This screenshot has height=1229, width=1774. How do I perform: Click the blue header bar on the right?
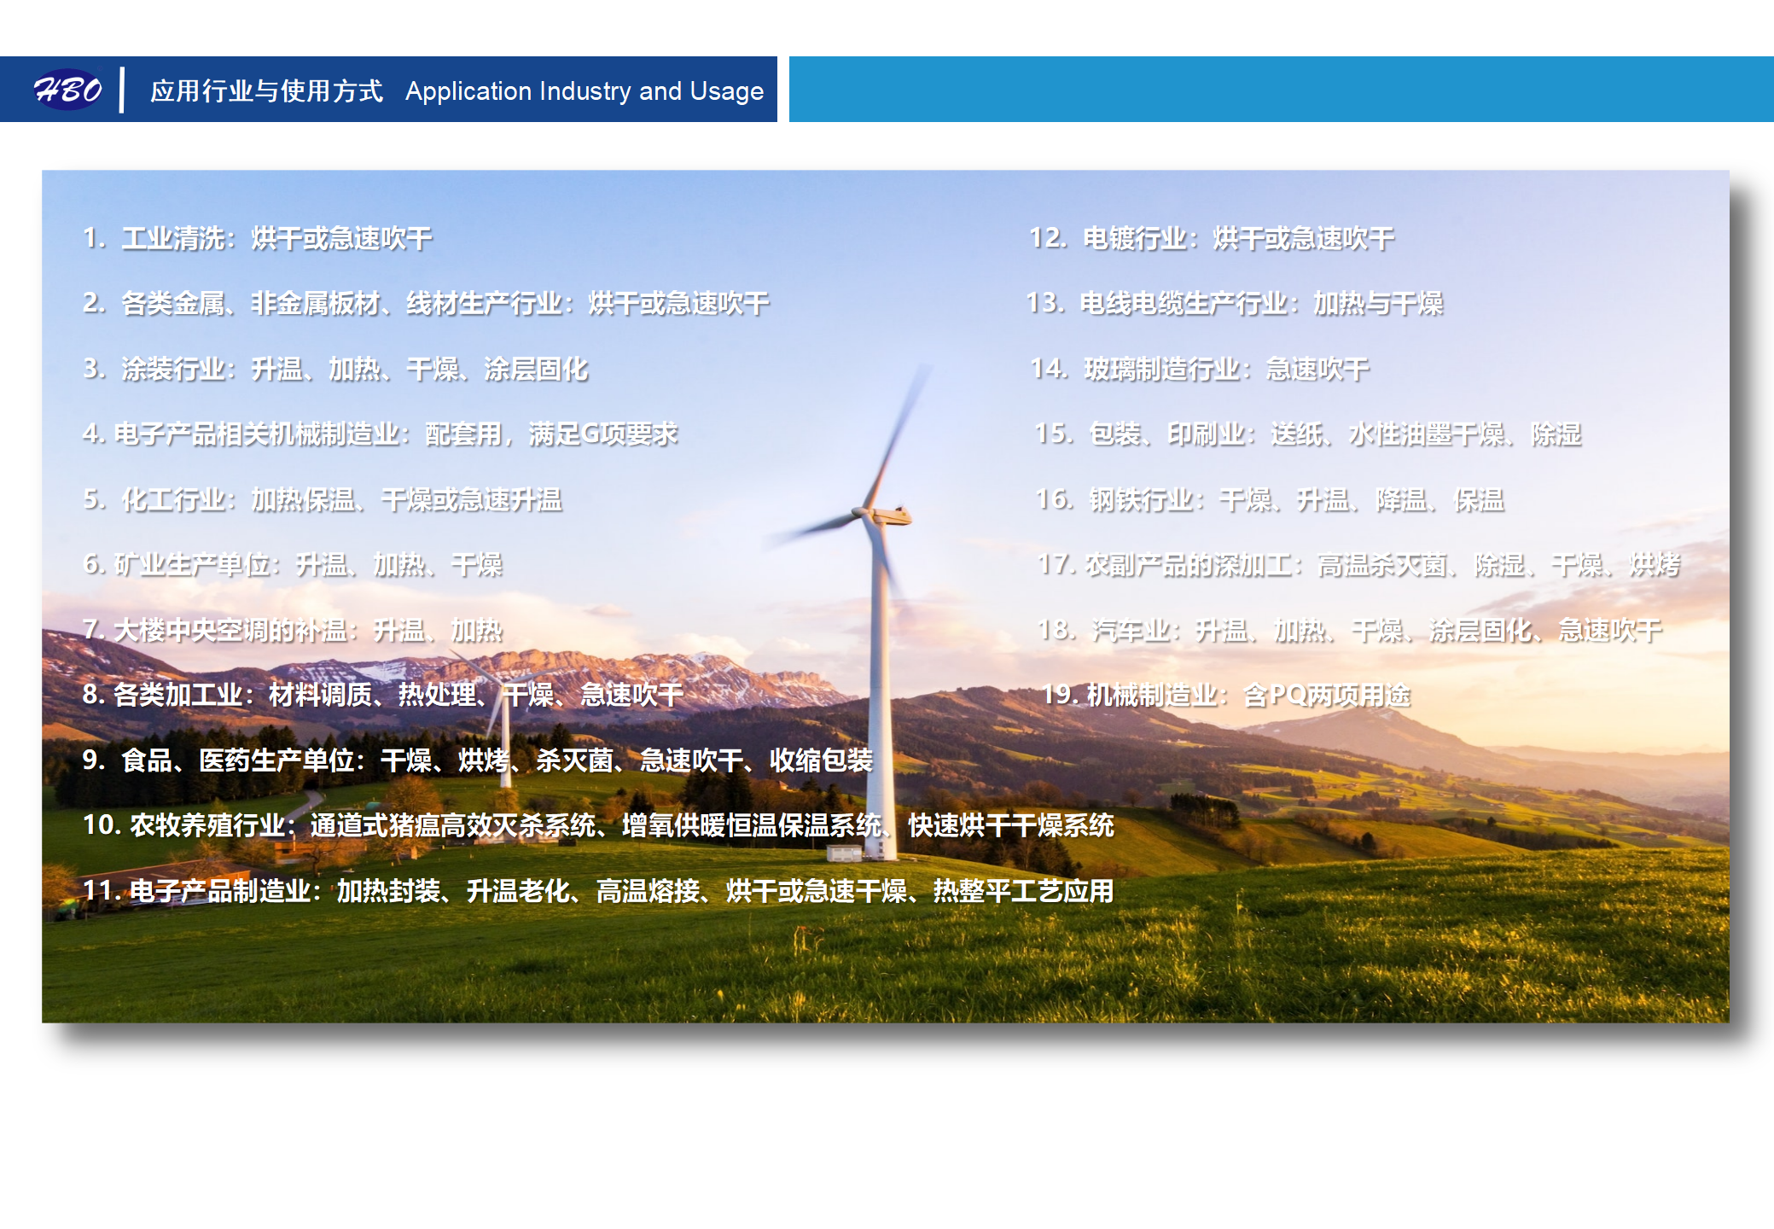[x=1280, y=89]
